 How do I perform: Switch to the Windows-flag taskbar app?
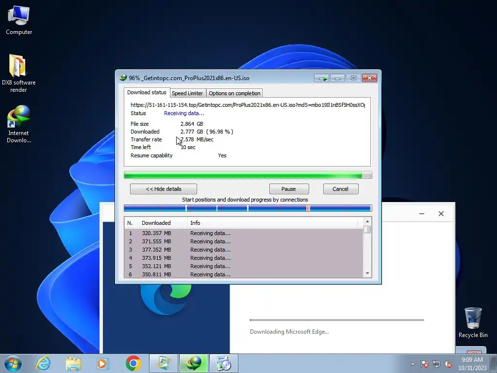[x=164, y=363]
